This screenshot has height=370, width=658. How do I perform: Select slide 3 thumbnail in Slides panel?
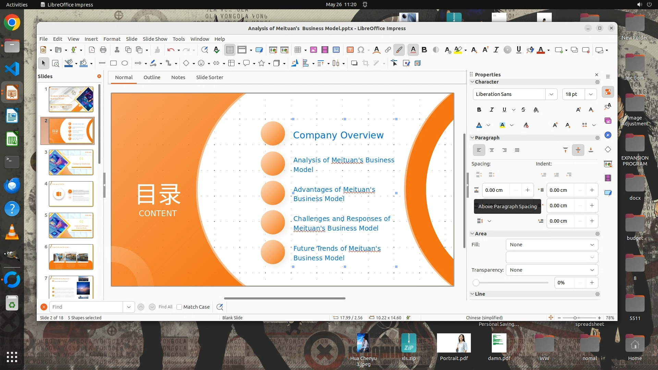[x=71, y=162]
